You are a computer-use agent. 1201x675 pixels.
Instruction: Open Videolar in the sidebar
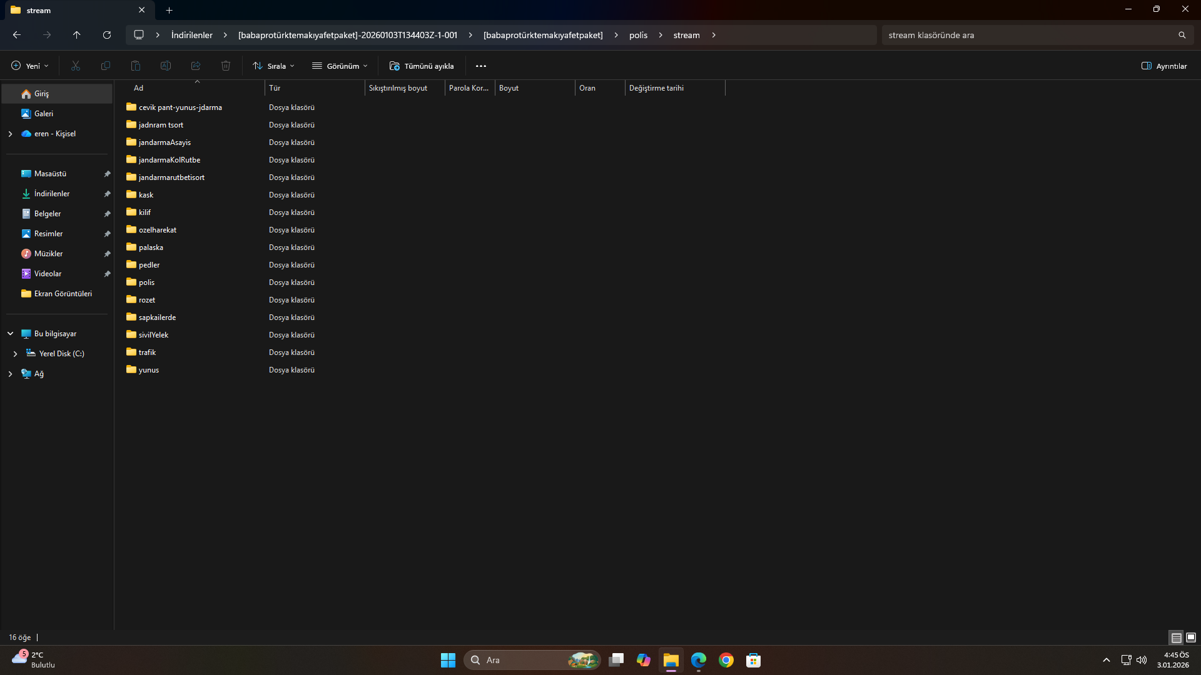point(57,274)
